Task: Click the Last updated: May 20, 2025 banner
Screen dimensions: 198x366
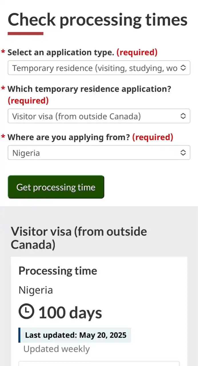Action: coord(75,335)
